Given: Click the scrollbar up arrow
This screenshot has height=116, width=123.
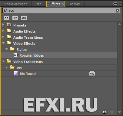Looking at the screenshot, I should 119,24.
